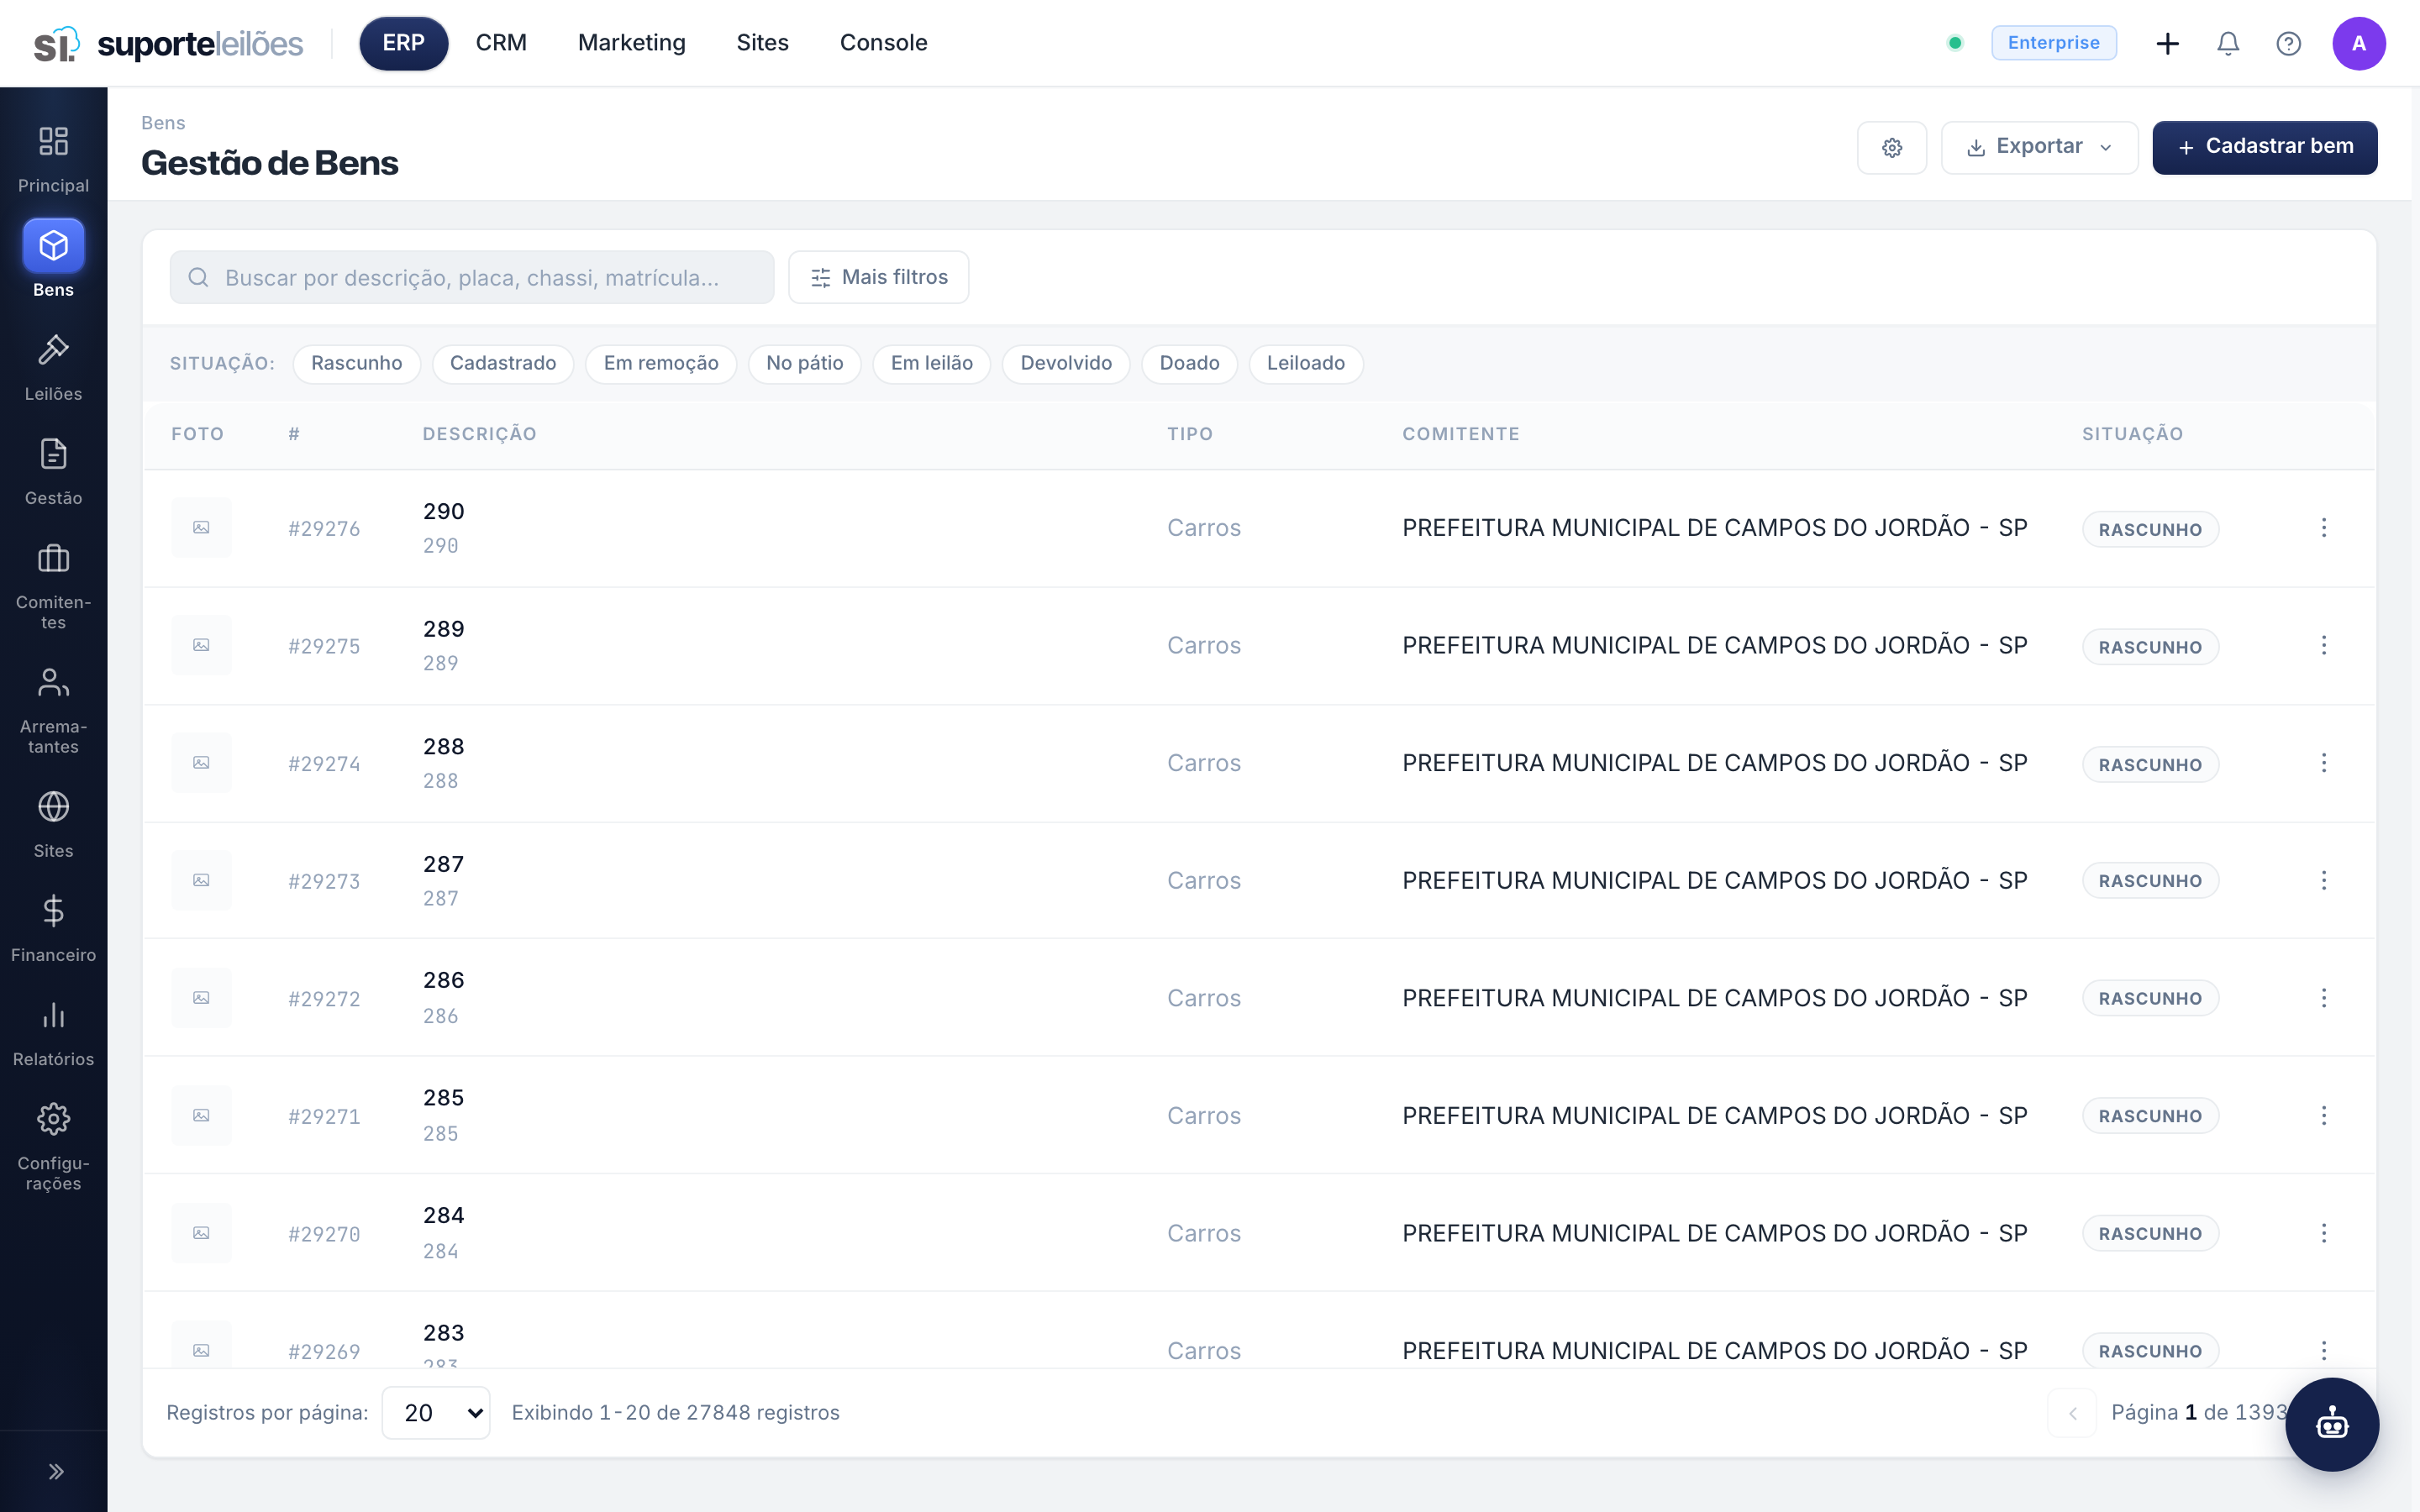Open actions menu for row #29276
Image resolution: width=2420 pixels, height=1512 pixels.
(x=2323, y=527)
